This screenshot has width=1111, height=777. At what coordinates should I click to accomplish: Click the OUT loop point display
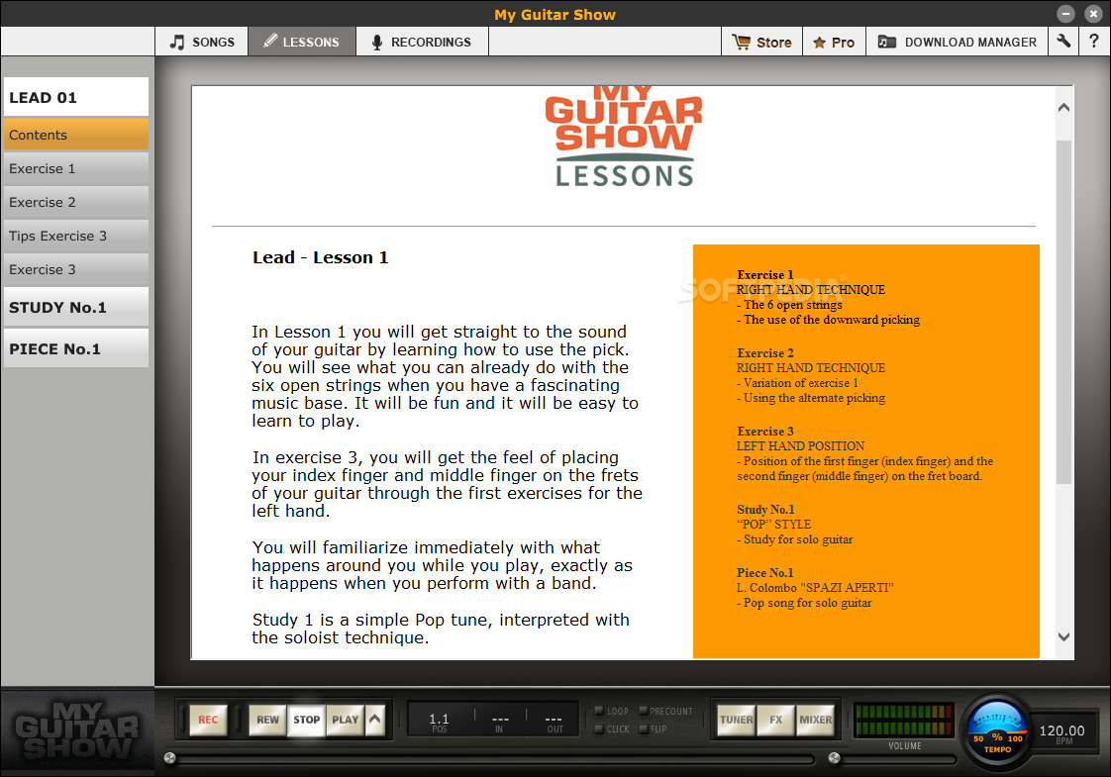[x=555, y=723]
